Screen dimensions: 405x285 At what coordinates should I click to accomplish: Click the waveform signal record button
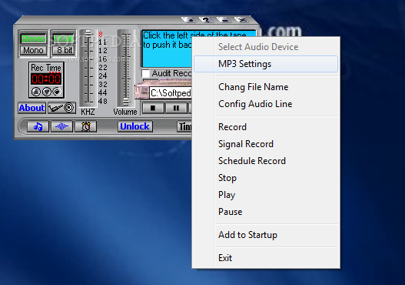click(61, 126)
